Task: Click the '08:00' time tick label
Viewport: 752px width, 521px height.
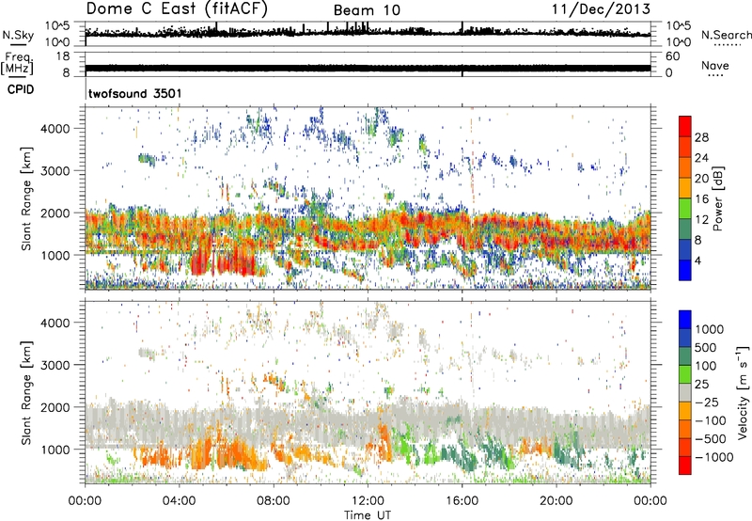Action: (x=274, y=501)
